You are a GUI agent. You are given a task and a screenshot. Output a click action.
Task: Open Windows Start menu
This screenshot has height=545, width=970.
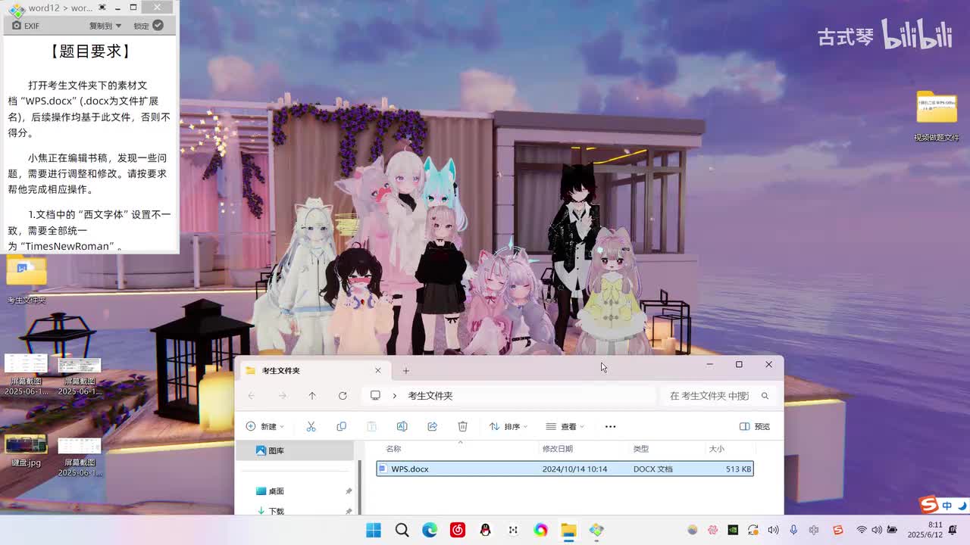coord(374,530)
